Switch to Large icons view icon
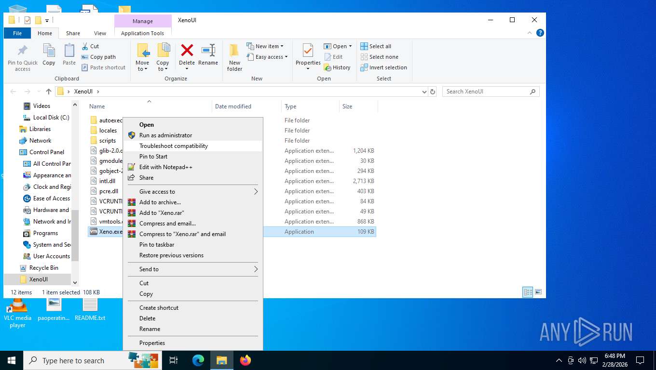The image size is (656, 370). pos(538,292)
